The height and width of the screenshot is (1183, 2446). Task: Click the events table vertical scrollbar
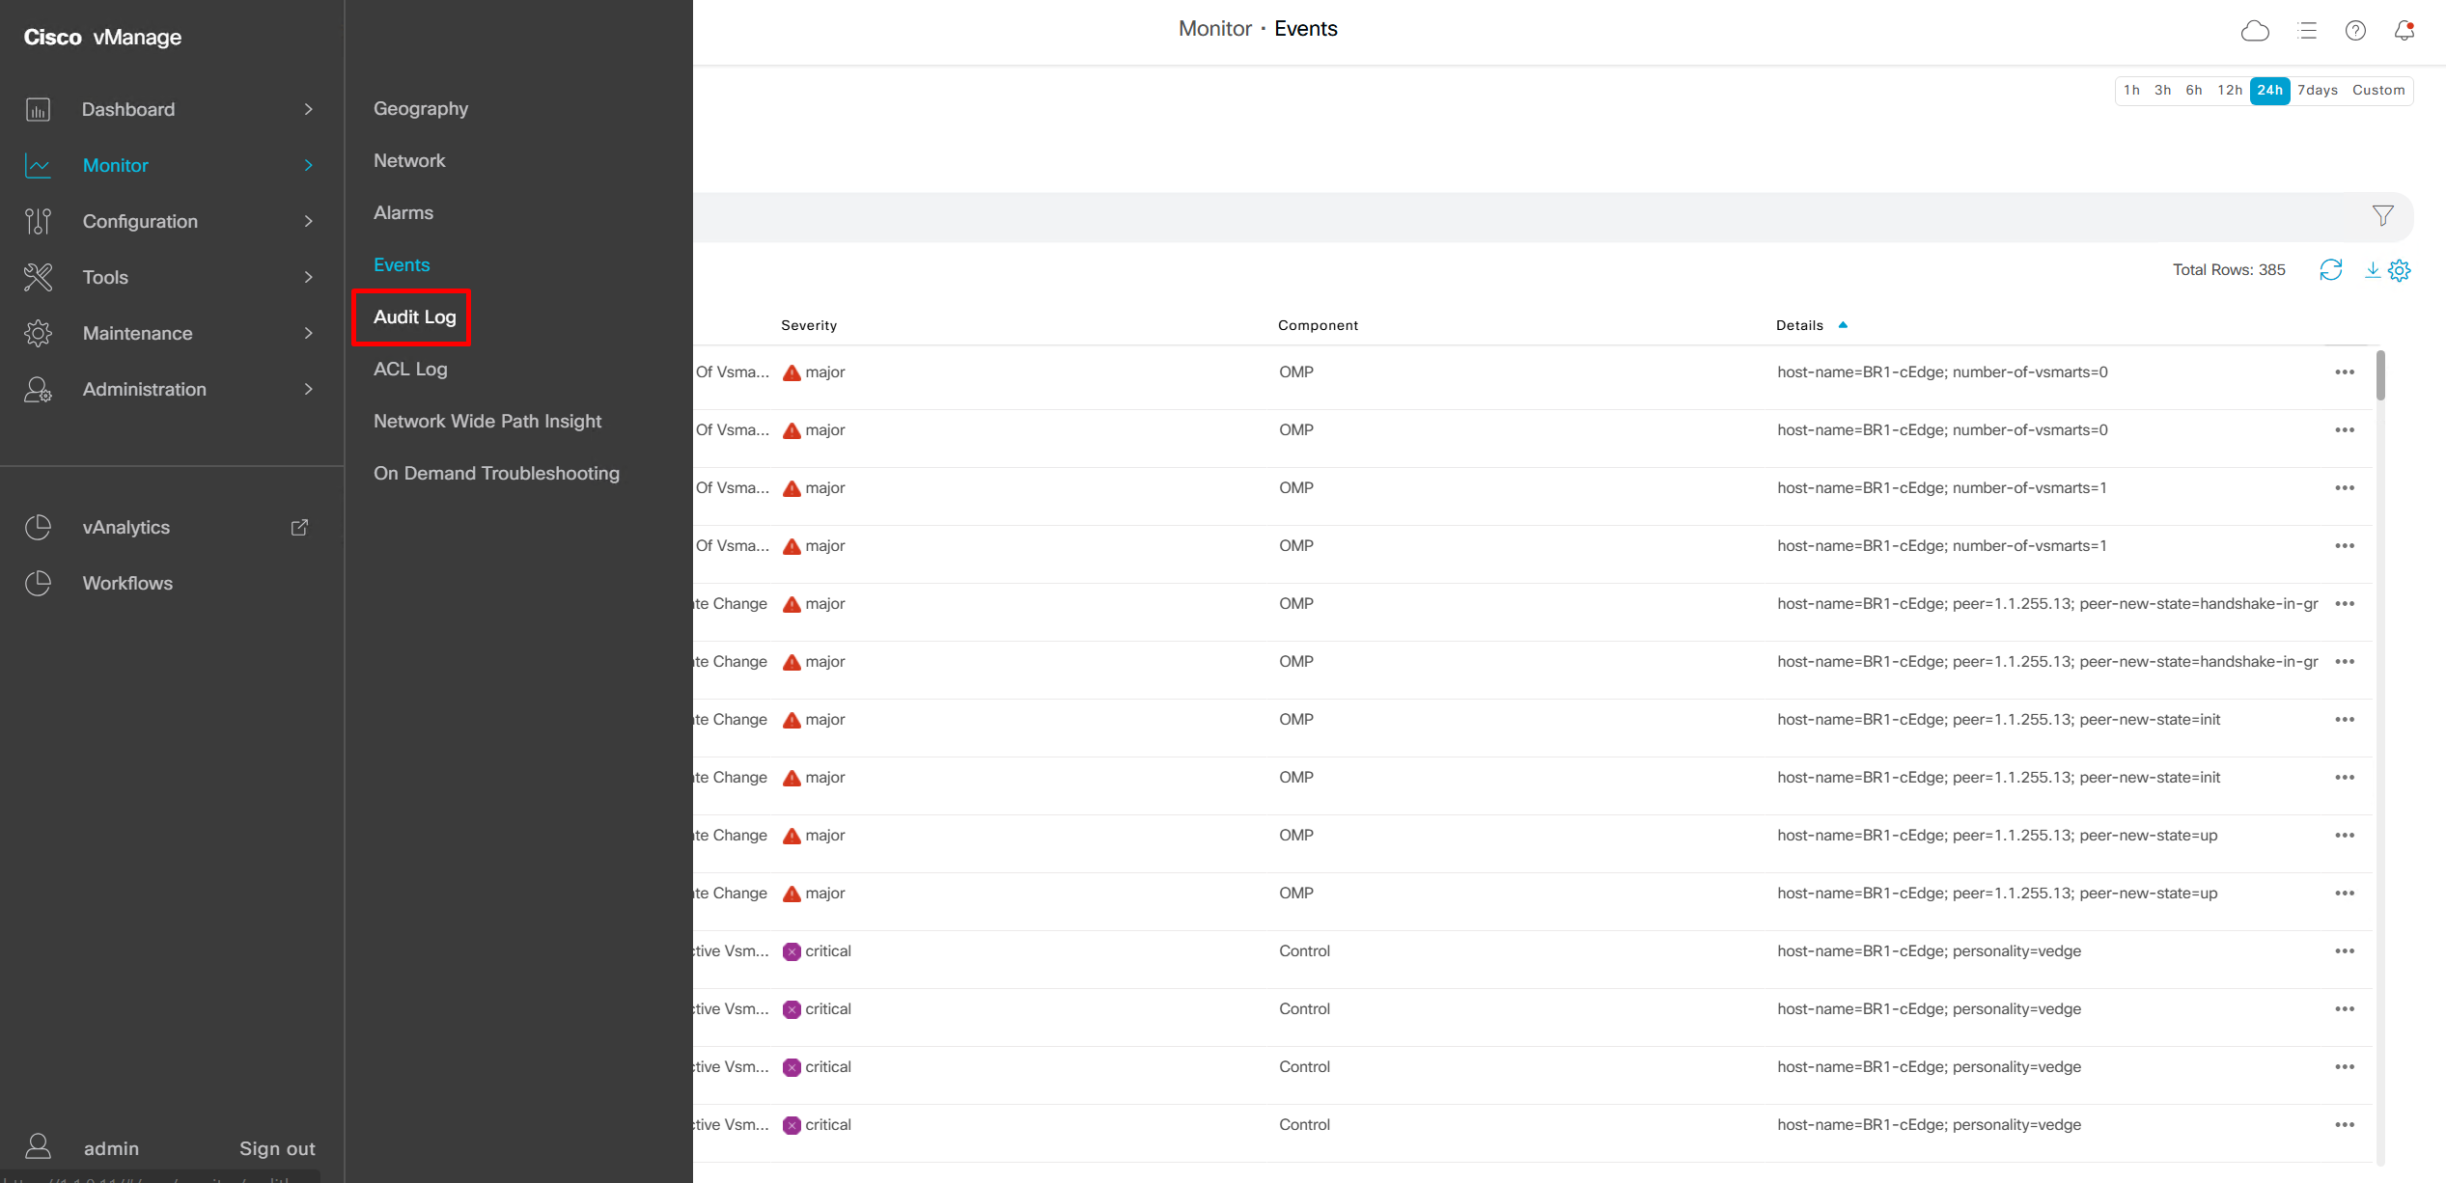[x=2380, y=376]
